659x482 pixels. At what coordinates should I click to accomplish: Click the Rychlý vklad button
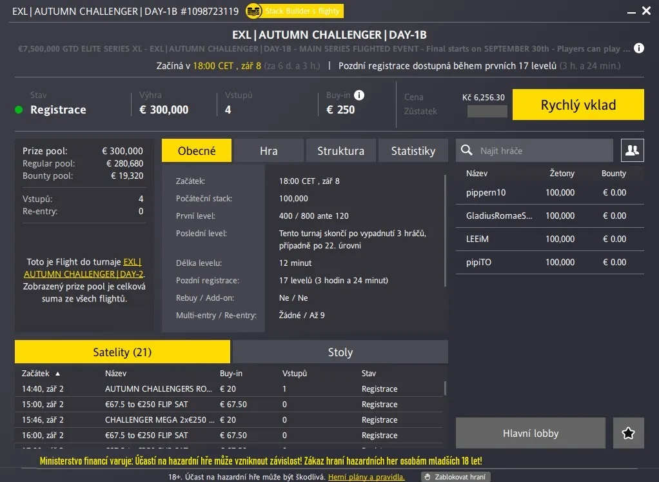578,105
